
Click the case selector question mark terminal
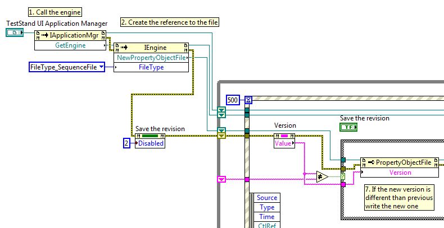[x=343, y=176]
